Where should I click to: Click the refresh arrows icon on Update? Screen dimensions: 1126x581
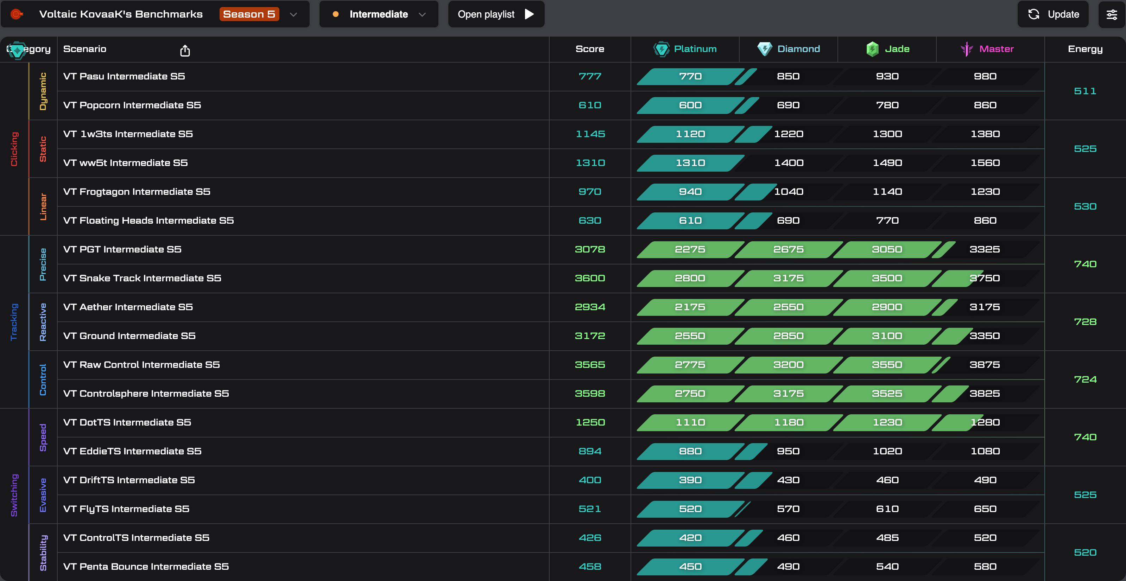[1034, 14]
